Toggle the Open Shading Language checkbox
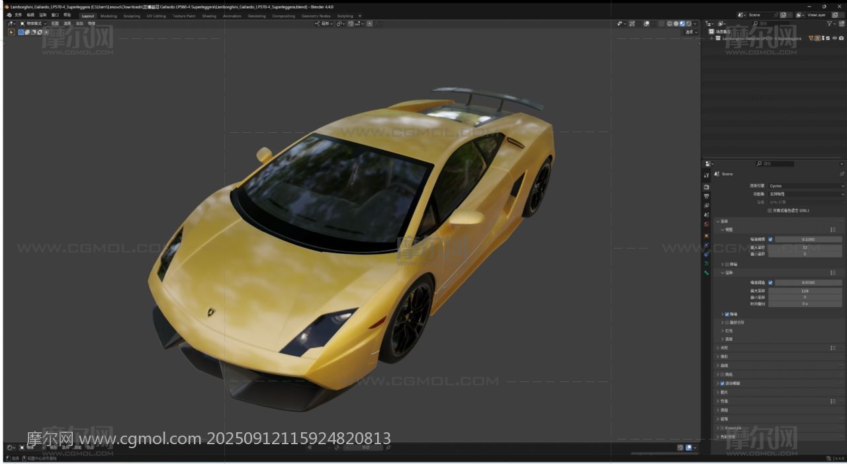This screenshot has height=464, width=847. click(x=770, y=210)
